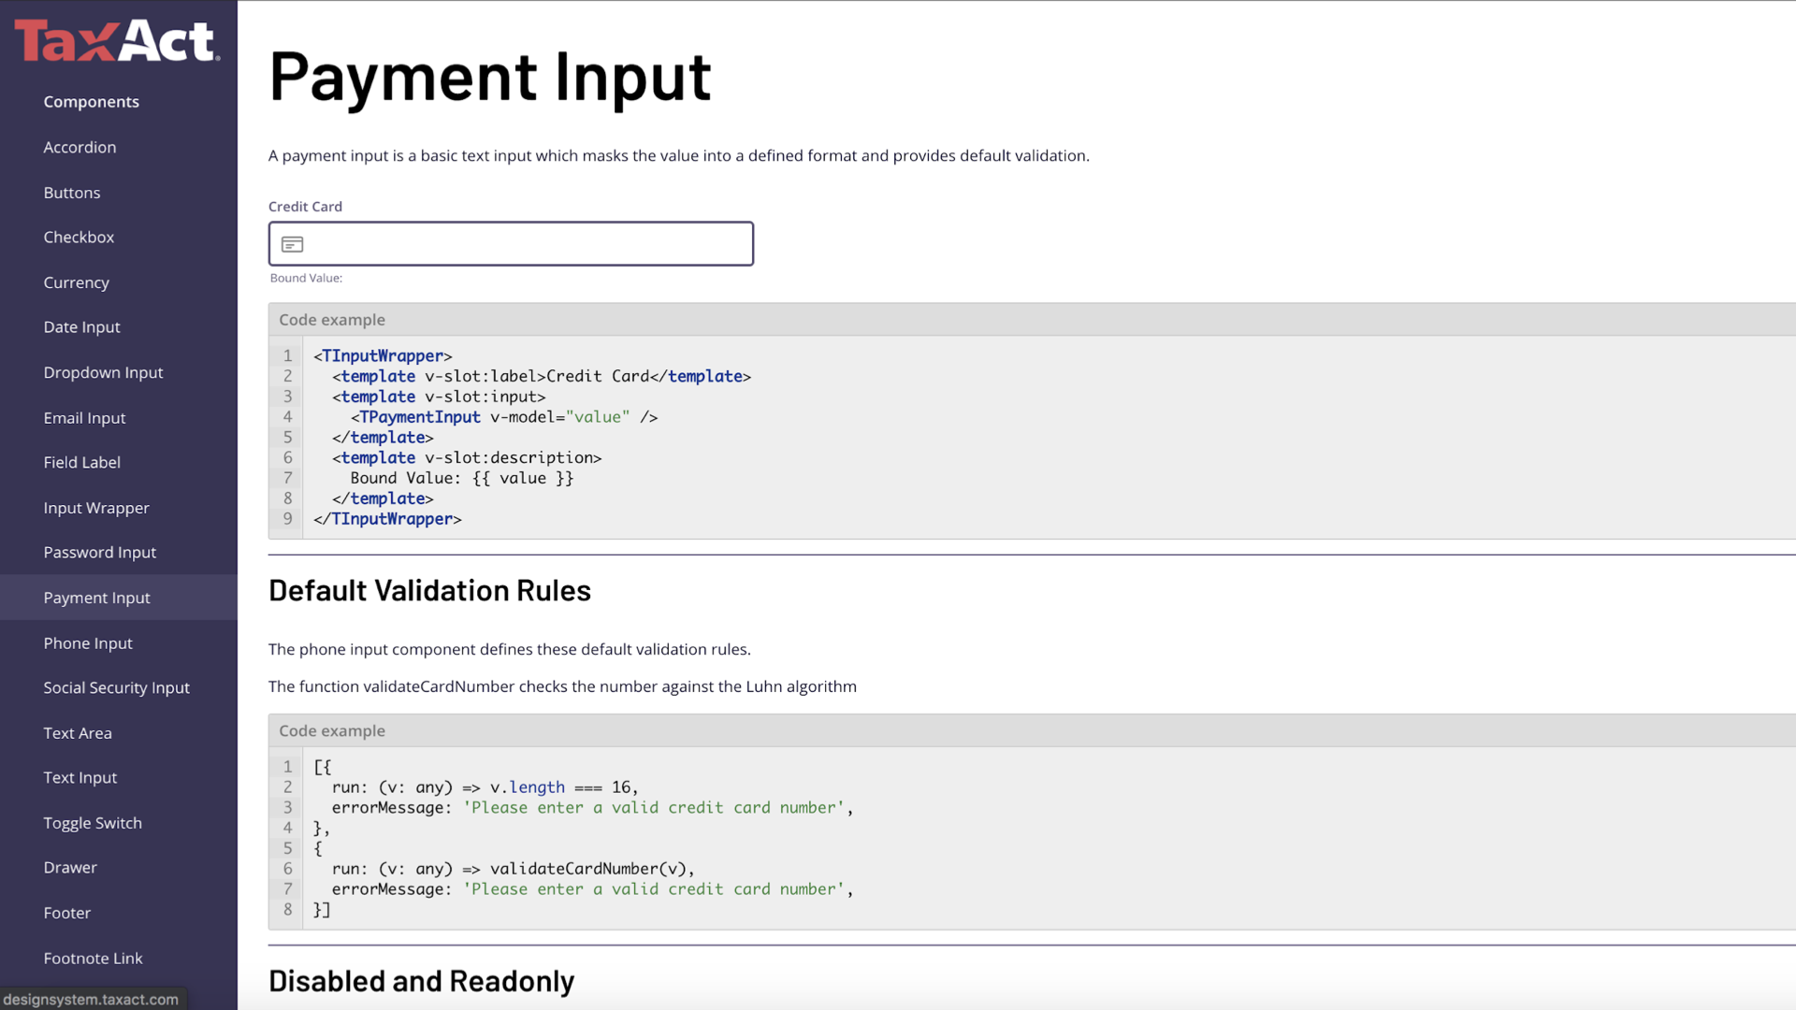Open the Footnote Link page

pyautogui.click(x=93, y=958)
